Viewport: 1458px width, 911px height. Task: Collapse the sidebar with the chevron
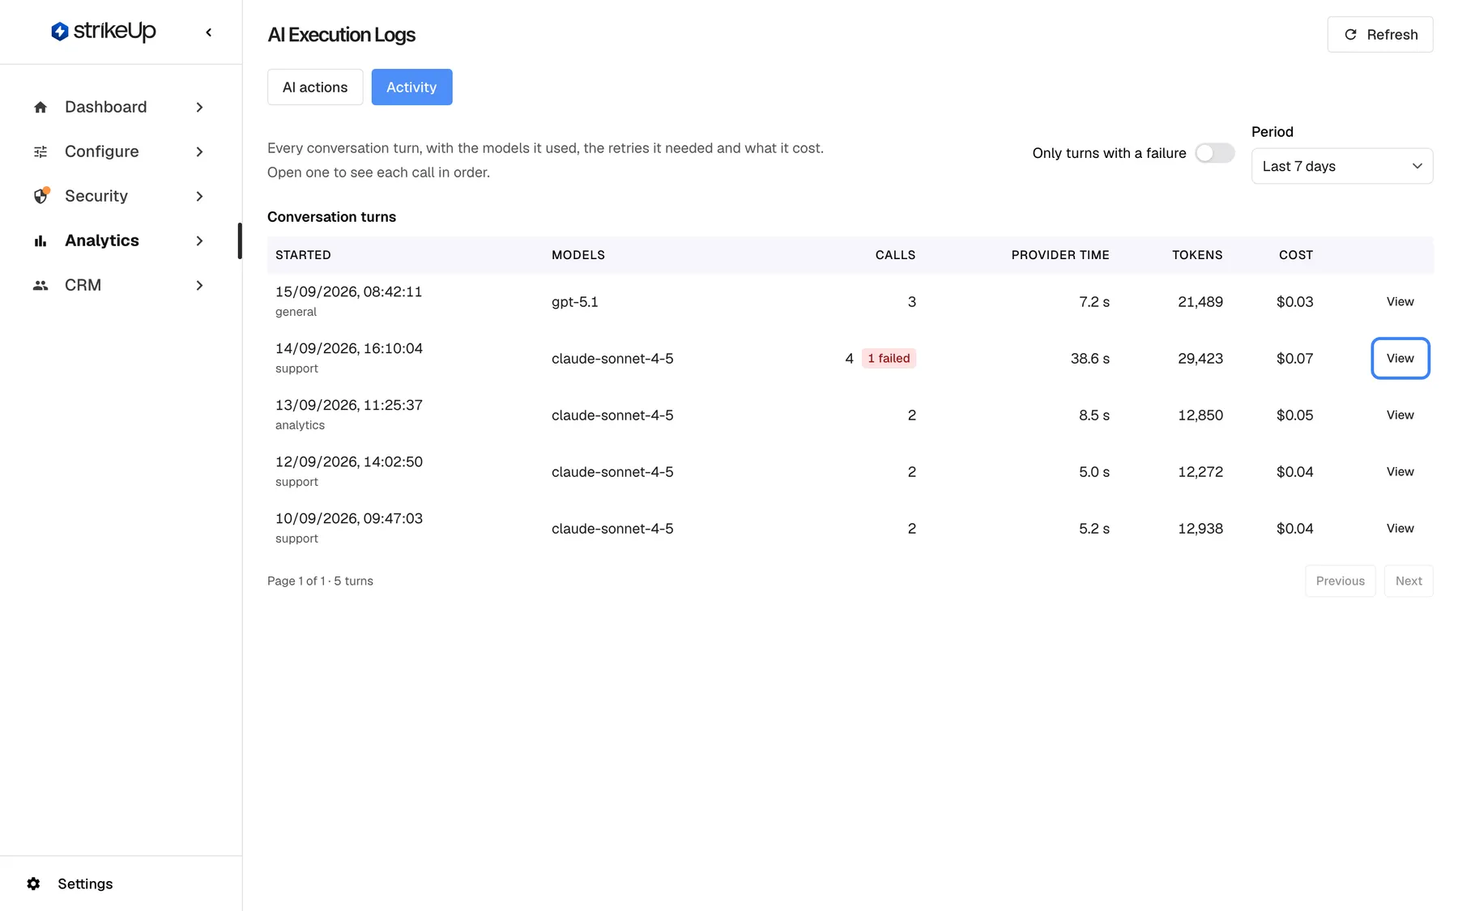[209, 32]
